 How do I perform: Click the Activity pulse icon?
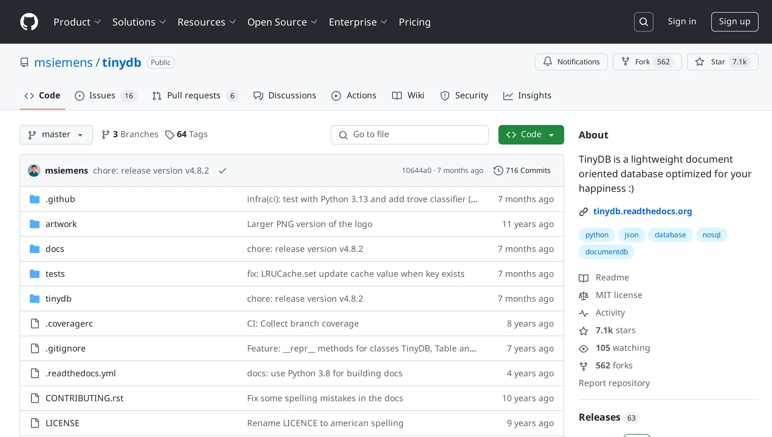[584, 313]
